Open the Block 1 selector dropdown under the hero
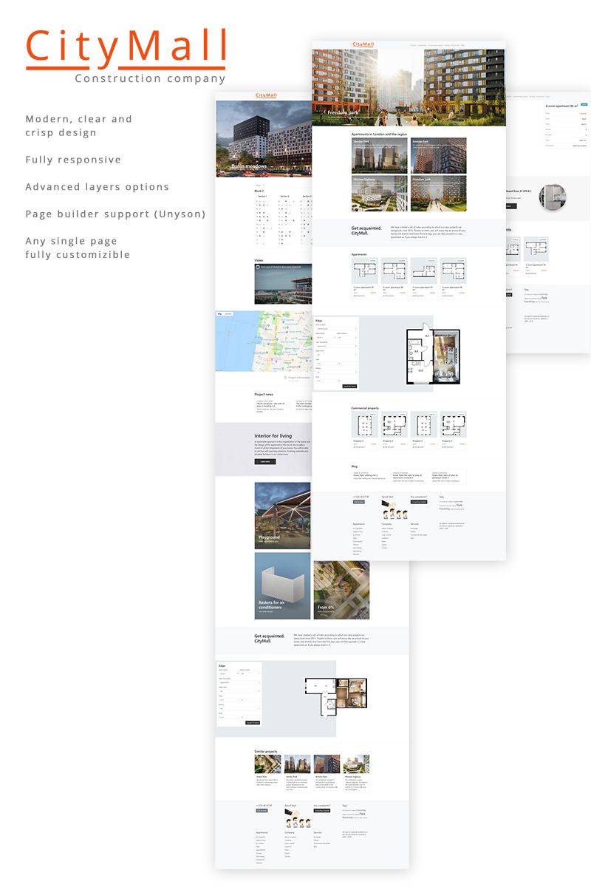The width and height of the screenshot is (591, 887). pos(259,185)
